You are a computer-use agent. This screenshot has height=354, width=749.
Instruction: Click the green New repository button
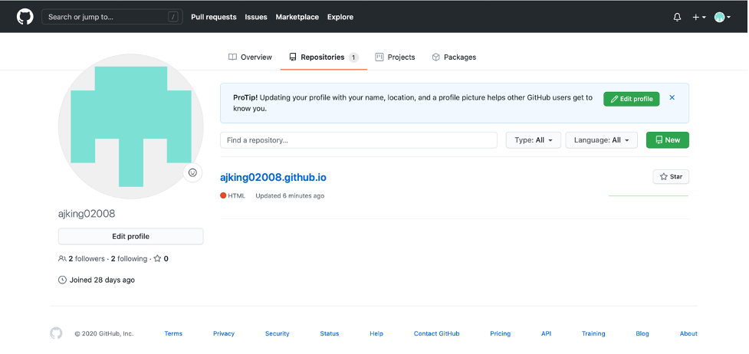667,140
